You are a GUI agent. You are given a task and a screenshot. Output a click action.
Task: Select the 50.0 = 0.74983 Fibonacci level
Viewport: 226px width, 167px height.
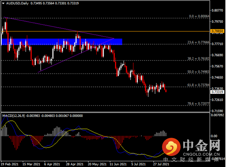[x=198, y=72]
